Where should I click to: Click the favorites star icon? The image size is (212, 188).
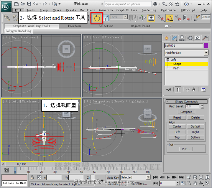click(177, 4)
